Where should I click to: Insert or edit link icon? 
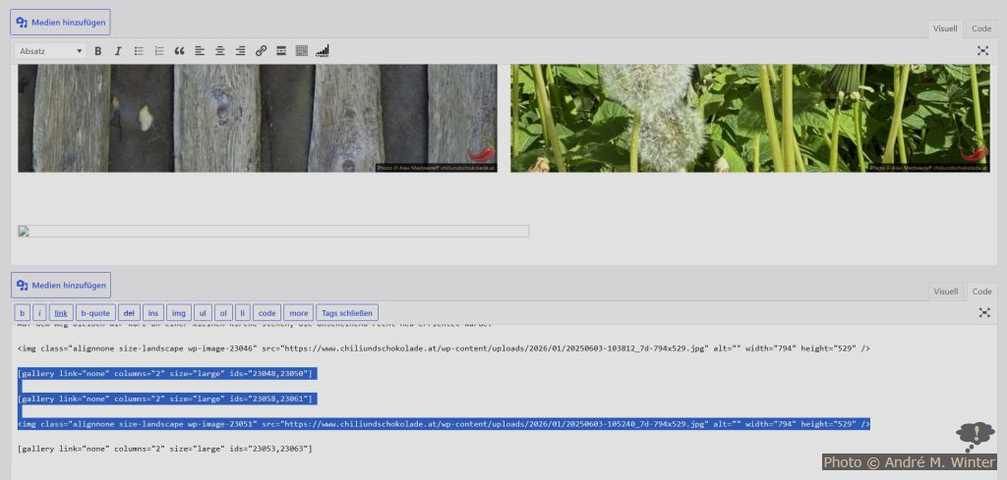tap(261, 51)
